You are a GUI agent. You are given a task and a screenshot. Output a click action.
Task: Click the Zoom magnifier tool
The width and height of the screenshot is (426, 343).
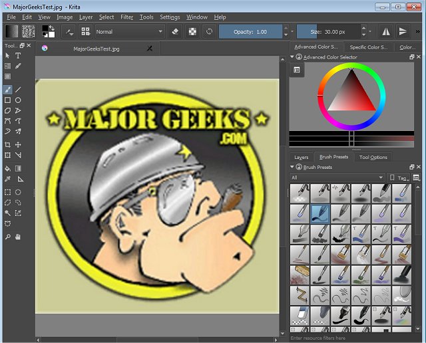click(7, 235)
